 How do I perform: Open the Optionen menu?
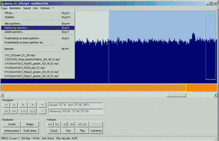[x=45, y=8]
